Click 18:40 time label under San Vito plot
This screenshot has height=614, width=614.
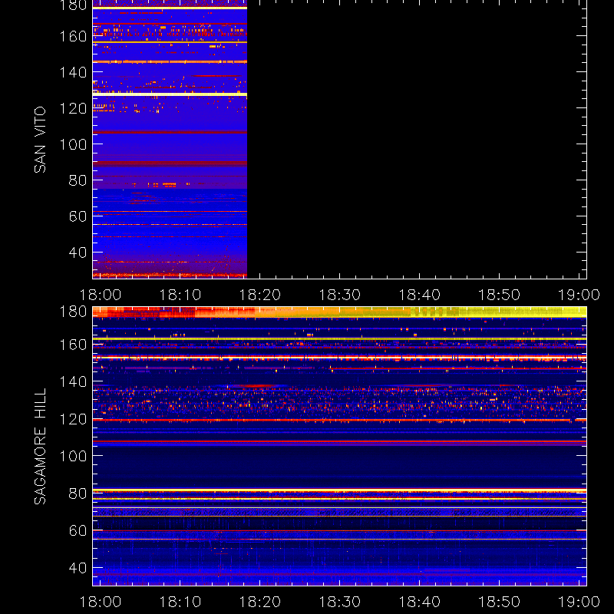point(419,295)
